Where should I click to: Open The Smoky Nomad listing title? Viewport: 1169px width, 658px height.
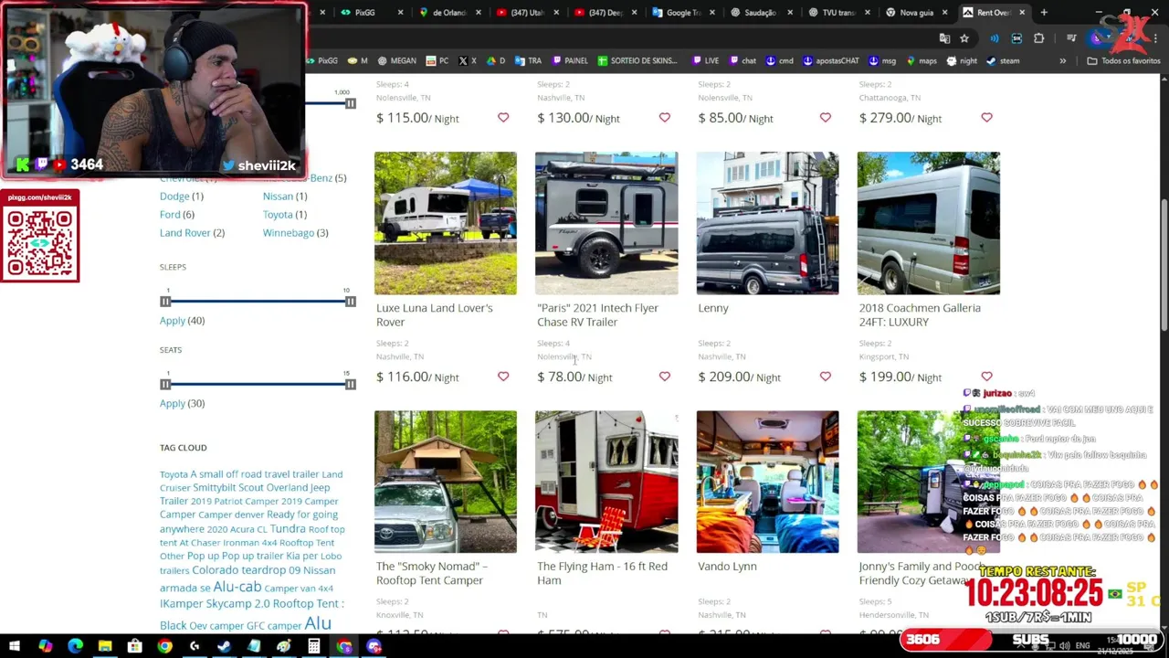432,573
